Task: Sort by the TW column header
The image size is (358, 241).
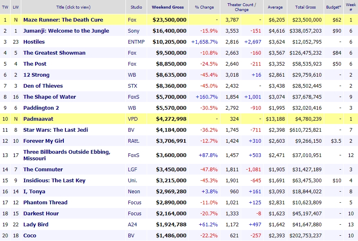Action: [x=5, y=7]
